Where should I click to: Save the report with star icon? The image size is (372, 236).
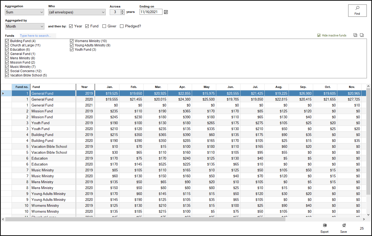343,228
